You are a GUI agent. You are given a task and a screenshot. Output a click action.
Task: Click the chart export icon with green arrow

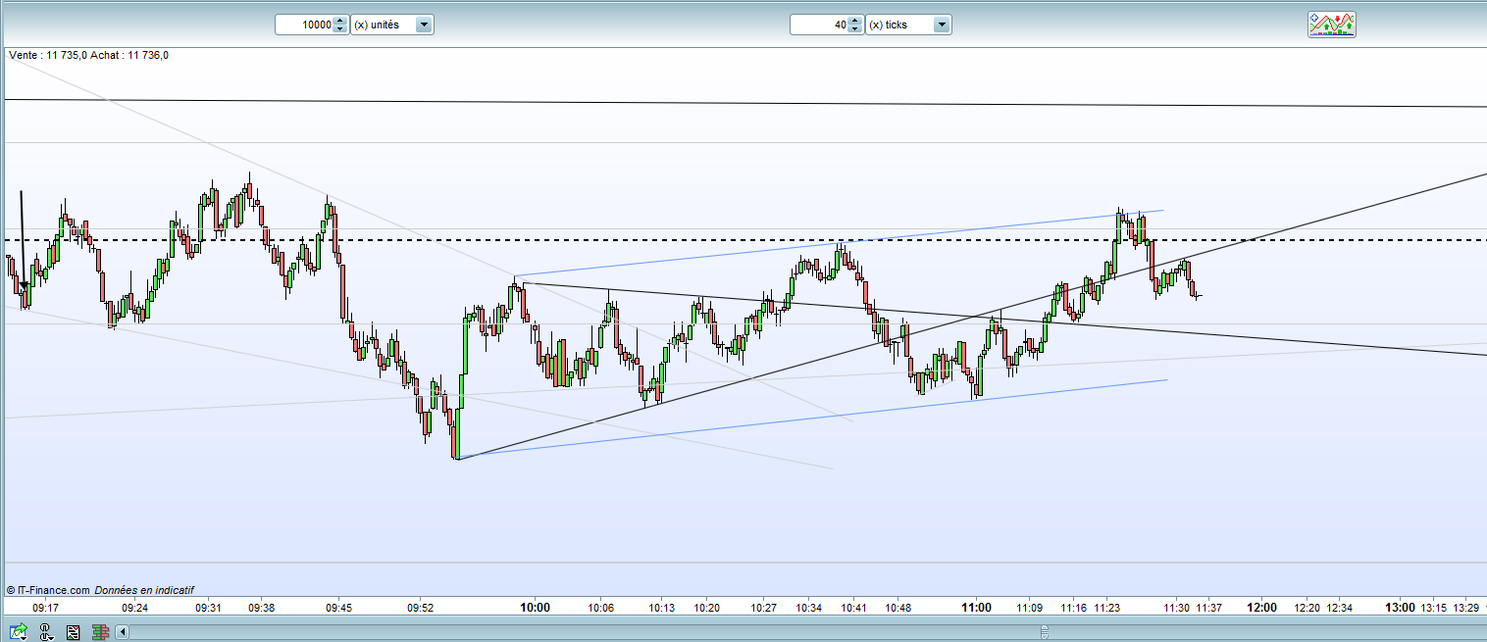pyautogui.click(x=19, y=632)
